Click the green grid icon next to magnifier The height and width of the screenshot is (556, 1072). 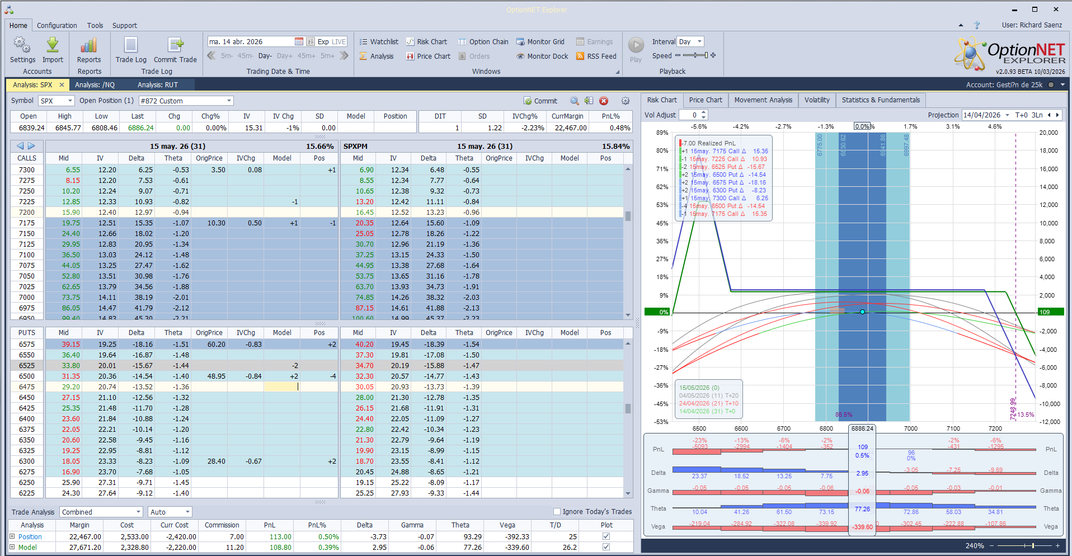(589, 101)
